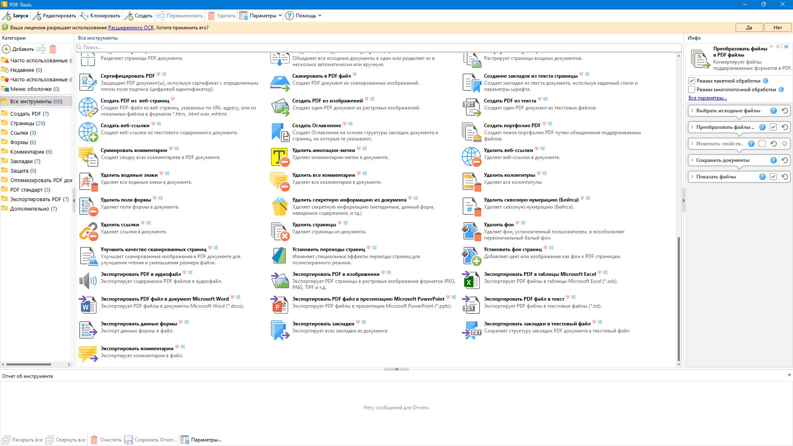Image resolution: width=793 pixels, height=446 pixels.
Task: Click the Export PDF to Excel icon
Action: tap(471, 280)
